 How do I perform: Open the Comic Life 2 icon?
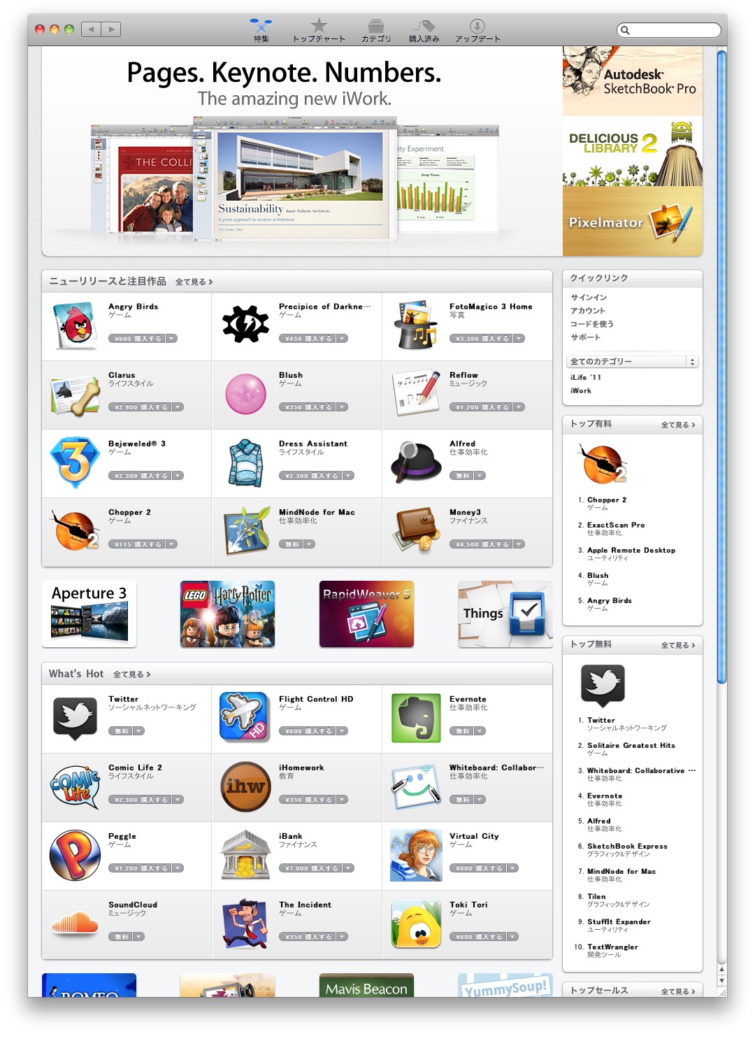click(x=75, y=786)
